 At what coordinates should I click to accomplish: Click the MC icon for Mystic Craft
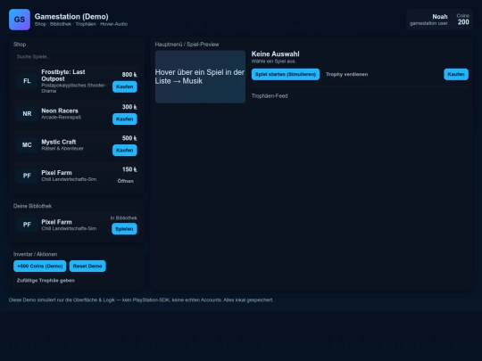click(x=27, y=145)
